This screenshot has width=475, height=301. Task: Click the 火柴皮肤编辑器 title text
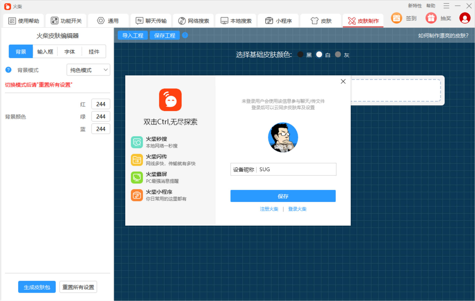click(58, 36)
